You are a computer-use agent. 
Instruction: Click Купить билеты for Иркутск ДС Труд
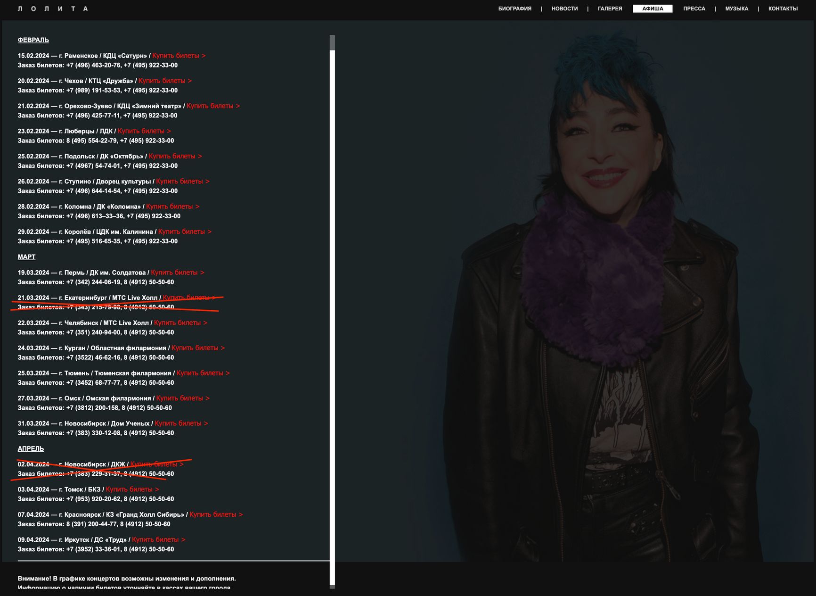(158, 540)
